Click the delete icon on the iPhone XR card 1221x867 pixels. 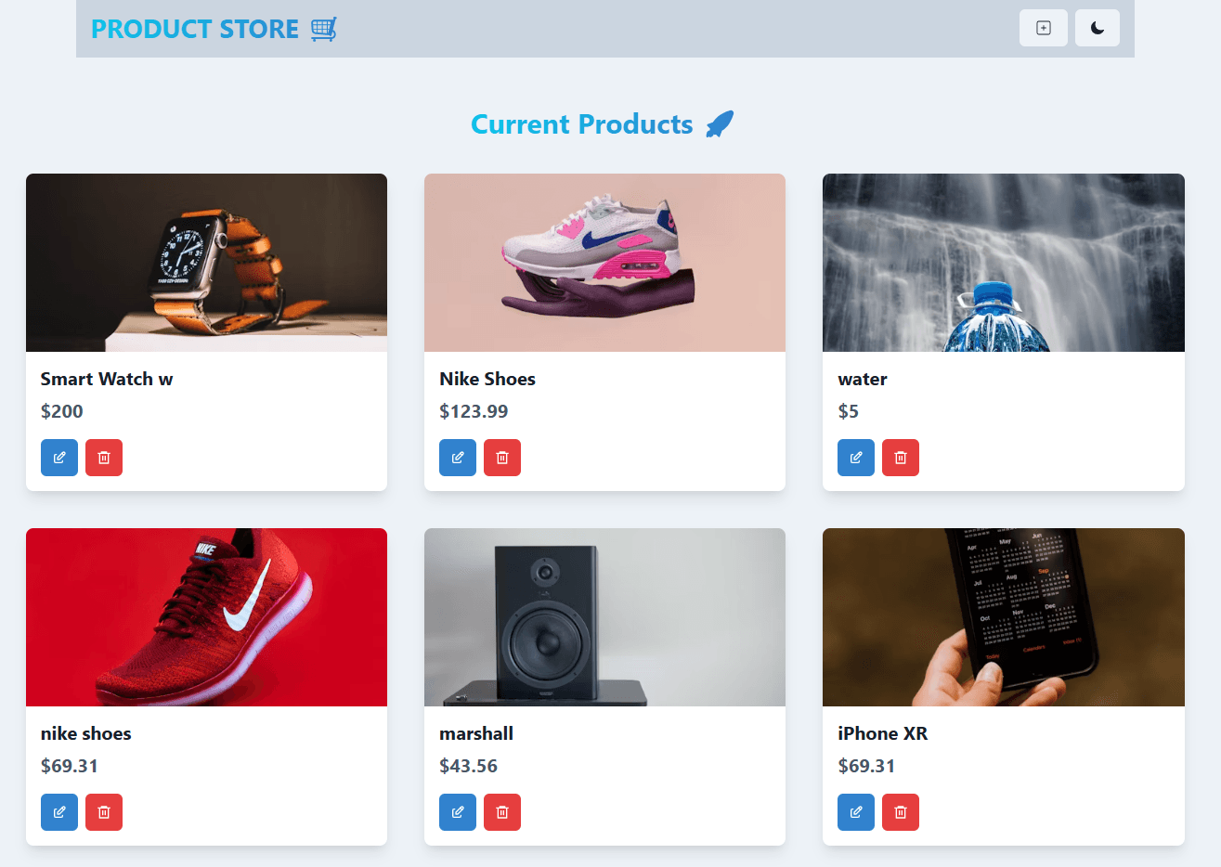pos(901,811)
